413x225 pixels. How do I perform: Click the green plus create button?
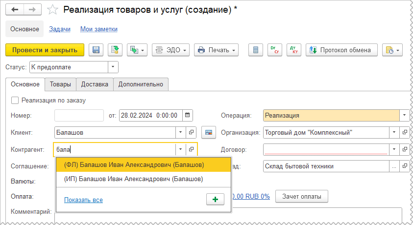215,199
